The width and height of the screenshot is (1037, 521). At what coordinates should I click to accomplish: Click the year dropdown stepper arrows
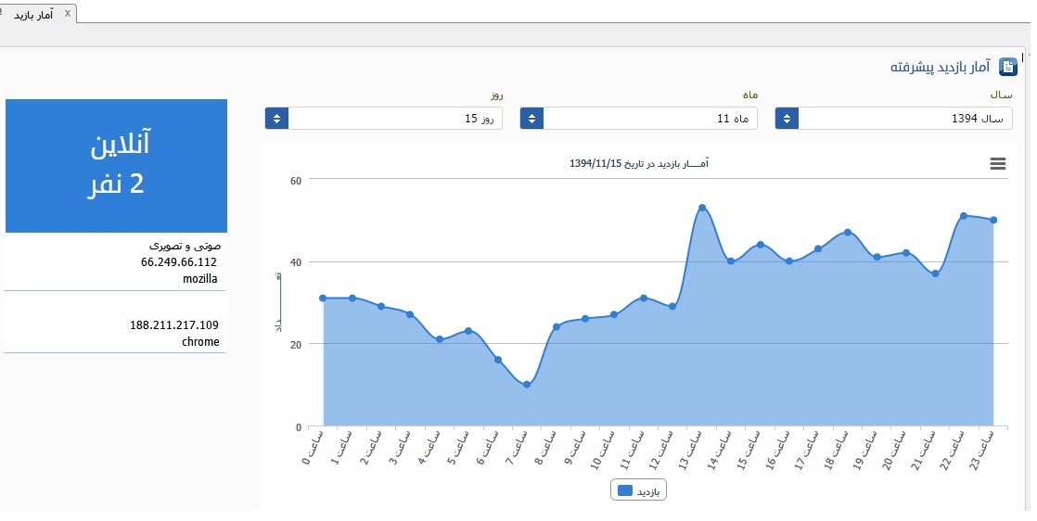(x=787, y=119)
